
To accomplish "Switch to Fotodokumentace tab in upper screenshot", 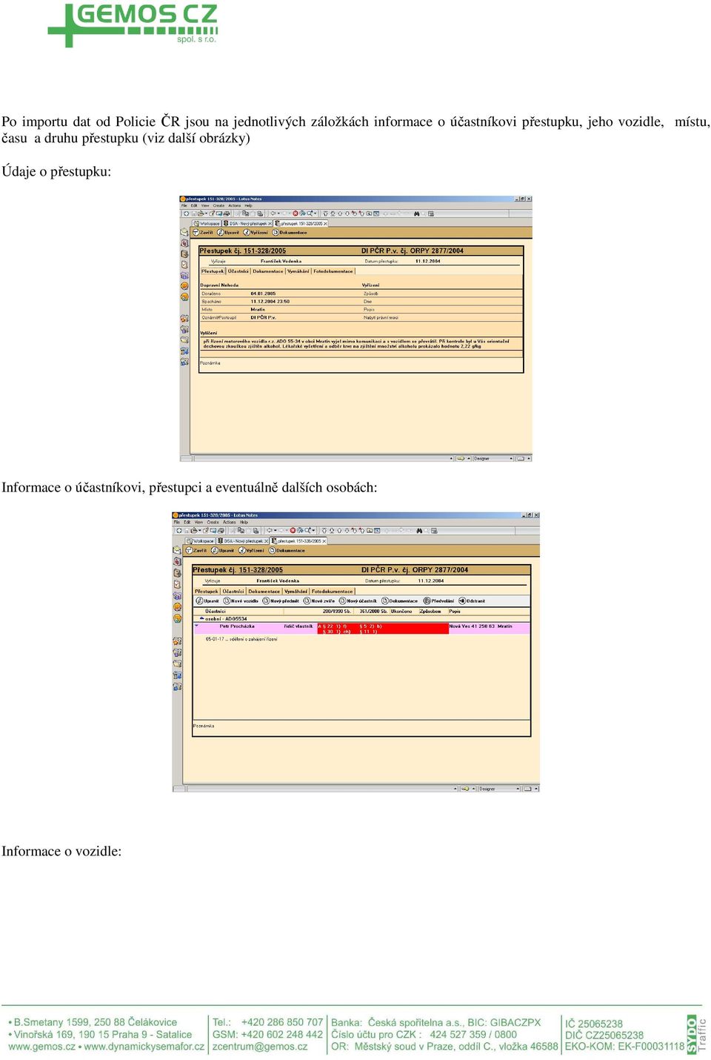I will [x=333, y=271].
